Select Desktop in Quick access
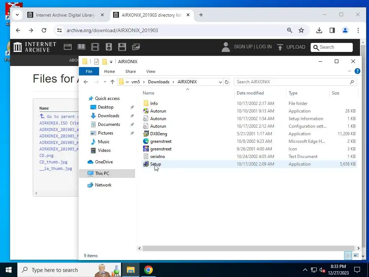This screenshot has width=369, height=277. tap(106, 107)
